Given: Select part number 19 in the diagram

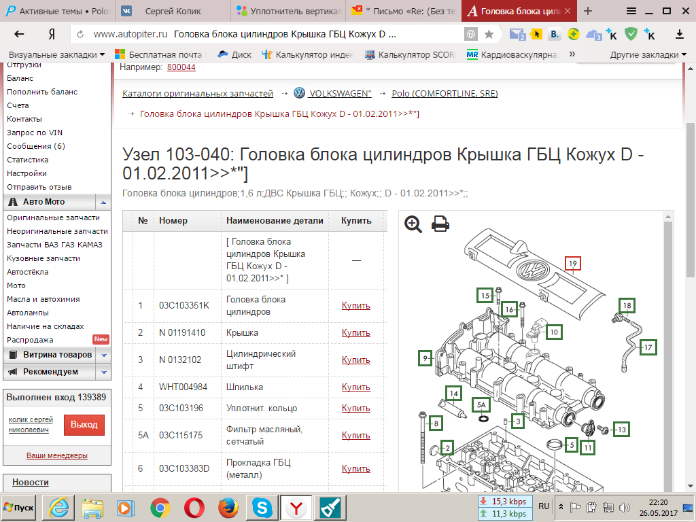Looking at the screenshot, I should coord(572,264).
